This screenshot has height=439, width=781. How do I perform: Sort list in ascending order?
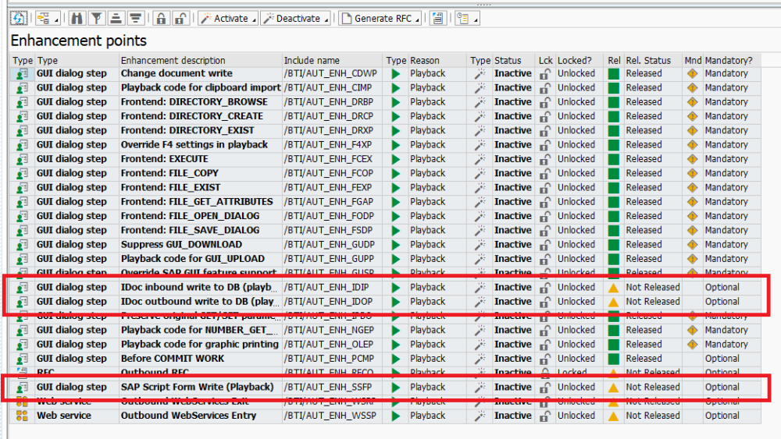click(x=116, y=19)
